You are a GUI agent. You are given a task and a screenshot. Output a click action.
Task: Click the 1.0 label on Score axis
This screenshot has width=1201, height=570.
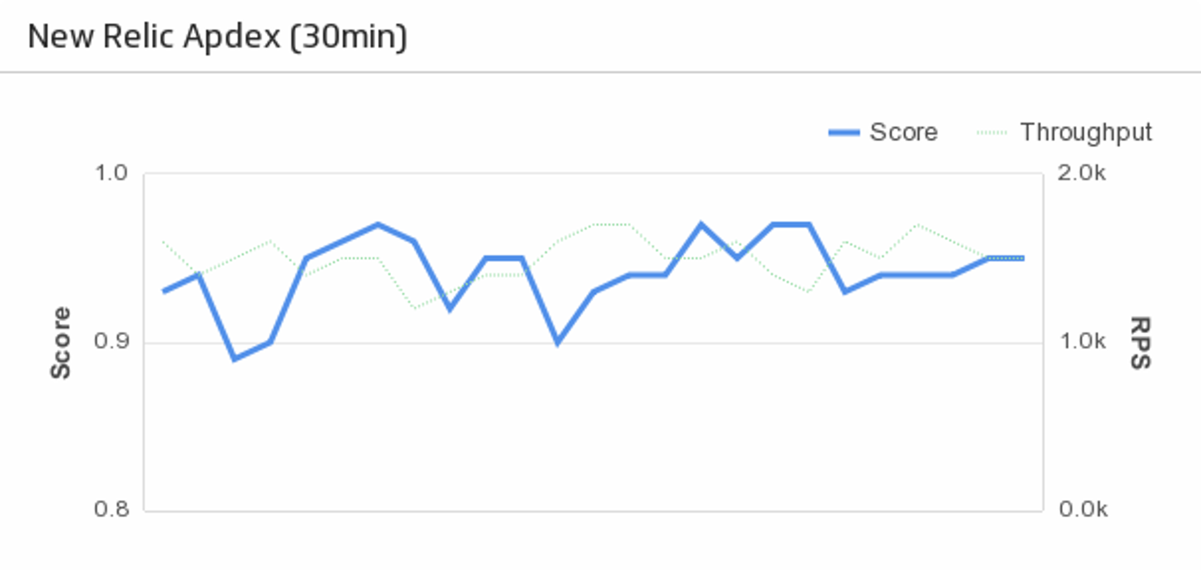coord(111,173)
